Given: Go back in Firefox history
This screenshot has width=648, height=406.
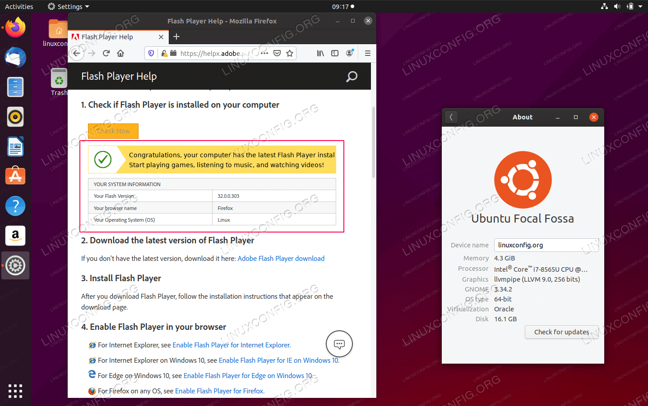Looking at the screenshot, I should [77, 53].
